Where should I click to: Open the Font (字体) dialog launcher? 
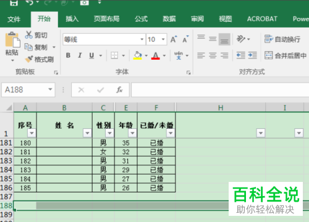[188, 73]
